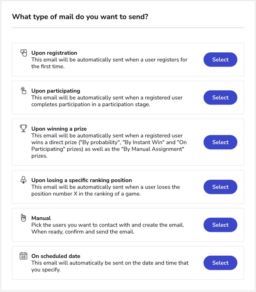Click the Upon participating tap-hand icon
The image size is (256, 292).
coord(23,90)
